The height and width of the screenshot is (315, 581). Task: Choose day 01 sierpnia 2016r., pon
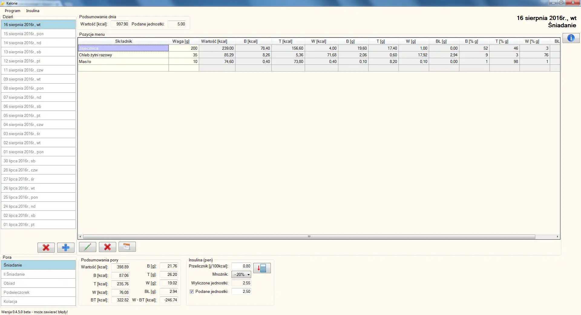(x=38, y=152)
